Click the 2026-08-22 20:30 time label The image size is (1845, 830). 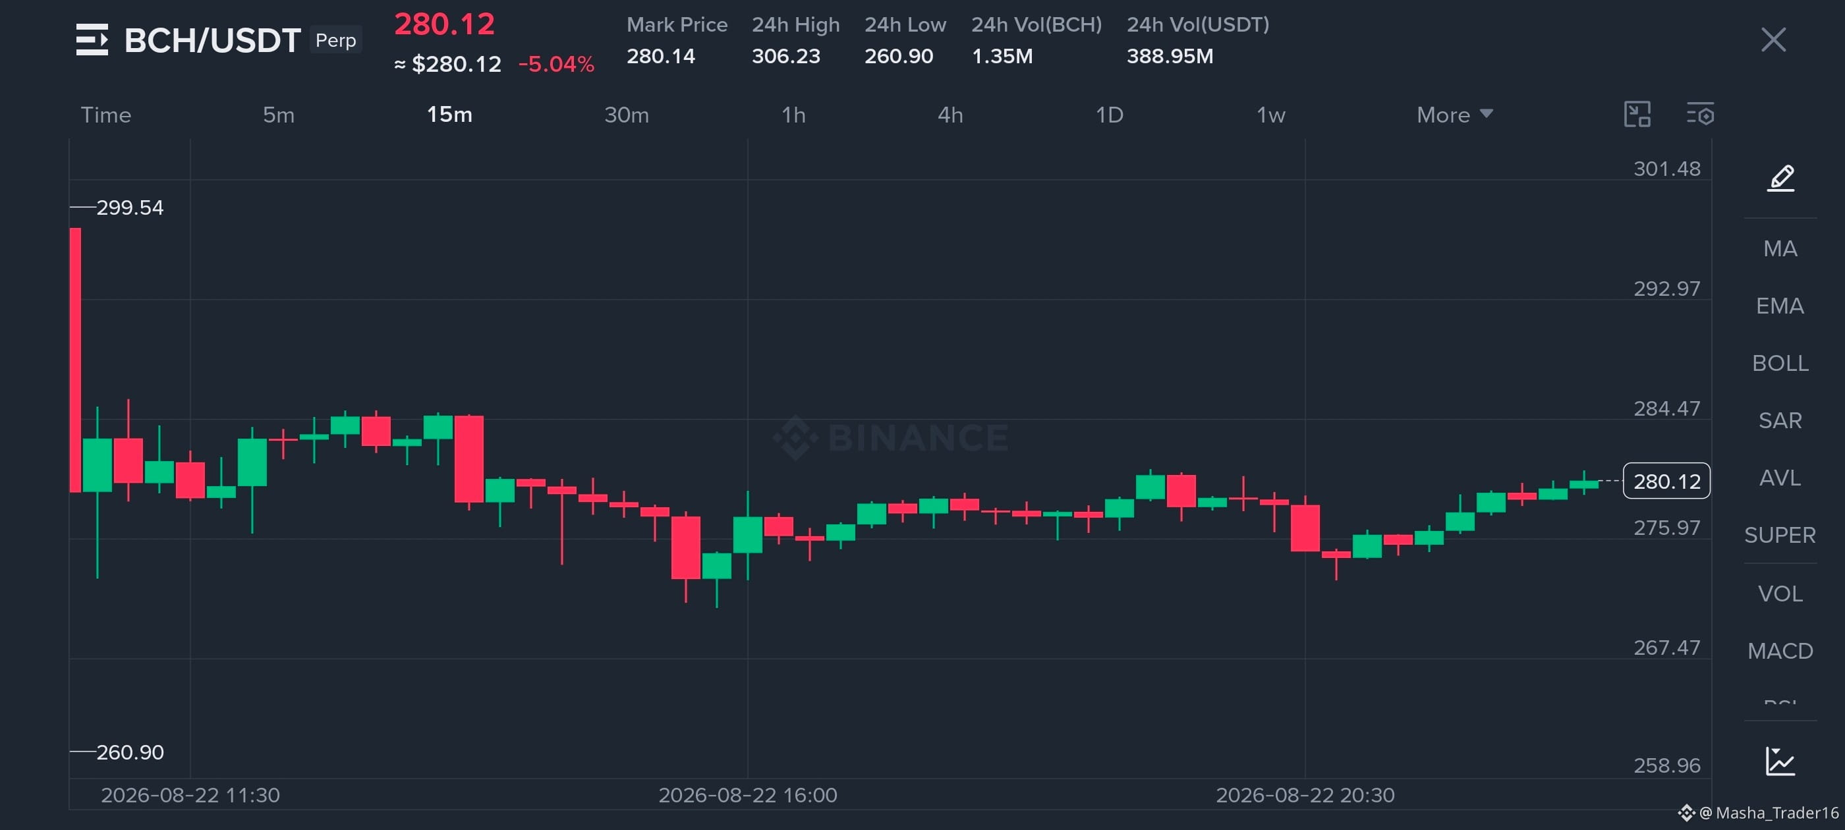(1305, 795)
